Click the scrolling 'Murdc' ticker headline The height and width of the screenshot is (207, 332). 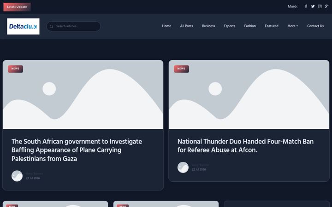292,6
